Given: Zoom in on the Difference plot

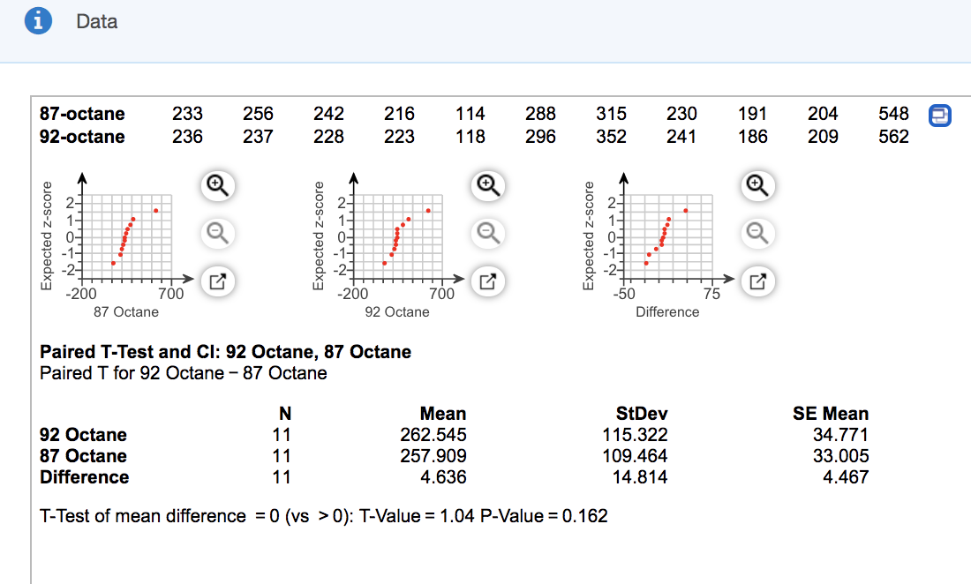Looking at the screenshot, I should 757,185.
